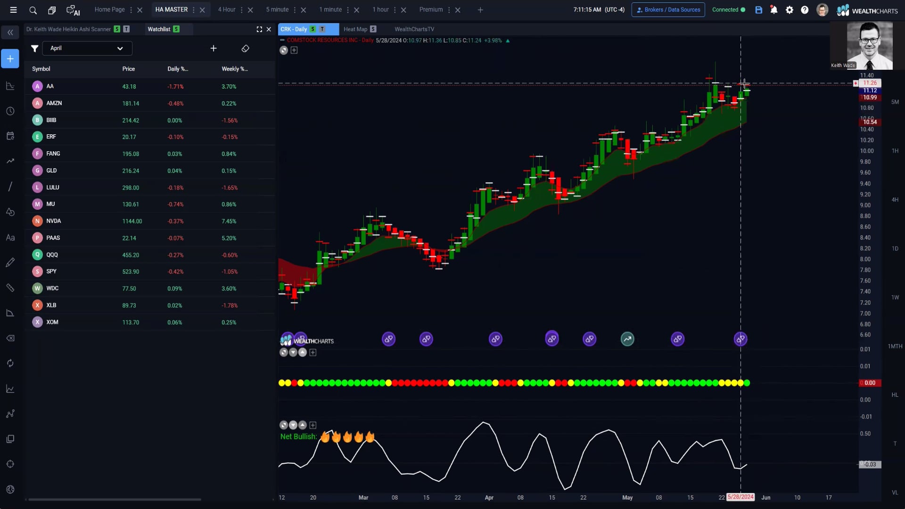This screenshot has height=509, width=905.
Task: Click the blue save workspace icon
Action: coord(758,10)
